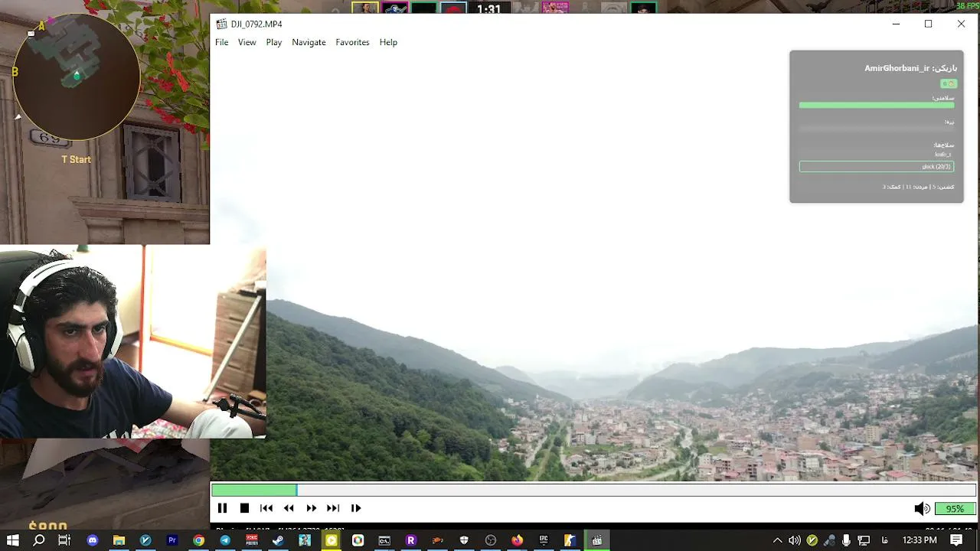Image resolution: width=980 pixels, height=551 pixels.
Task: Open the Windows Start menu
Action: click(12, 540)
